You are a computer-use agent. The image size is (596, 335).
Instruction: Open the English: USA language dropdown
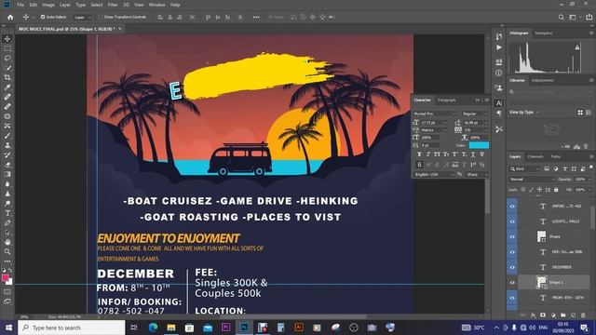click(x=434, y=174)
